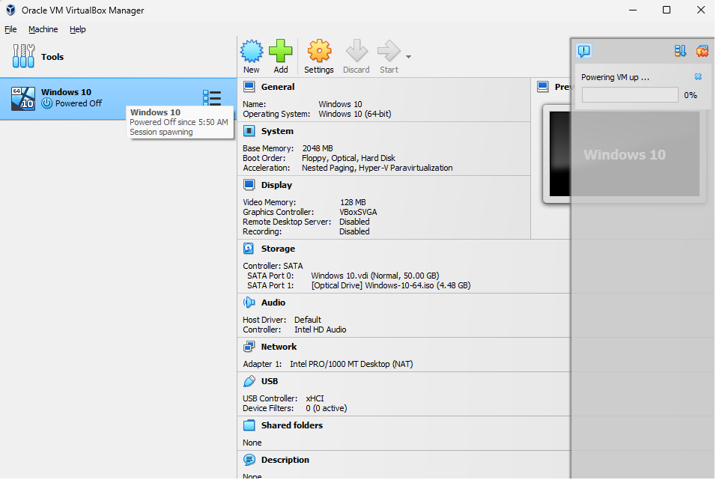
Task: Click the "2048 MB" base memory value
Action: click(318, 148)
